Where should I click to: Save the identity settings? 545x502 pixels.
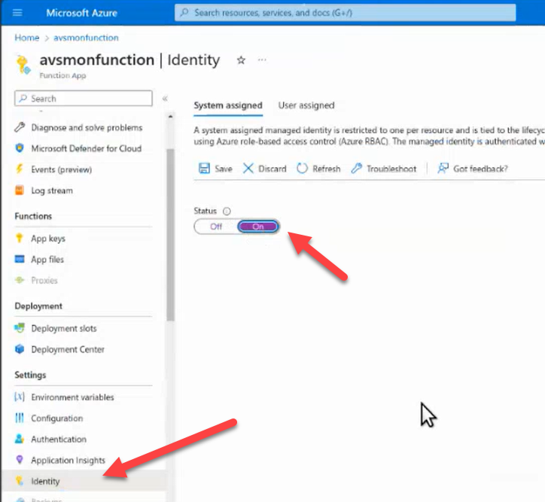(x=215, y=169)
